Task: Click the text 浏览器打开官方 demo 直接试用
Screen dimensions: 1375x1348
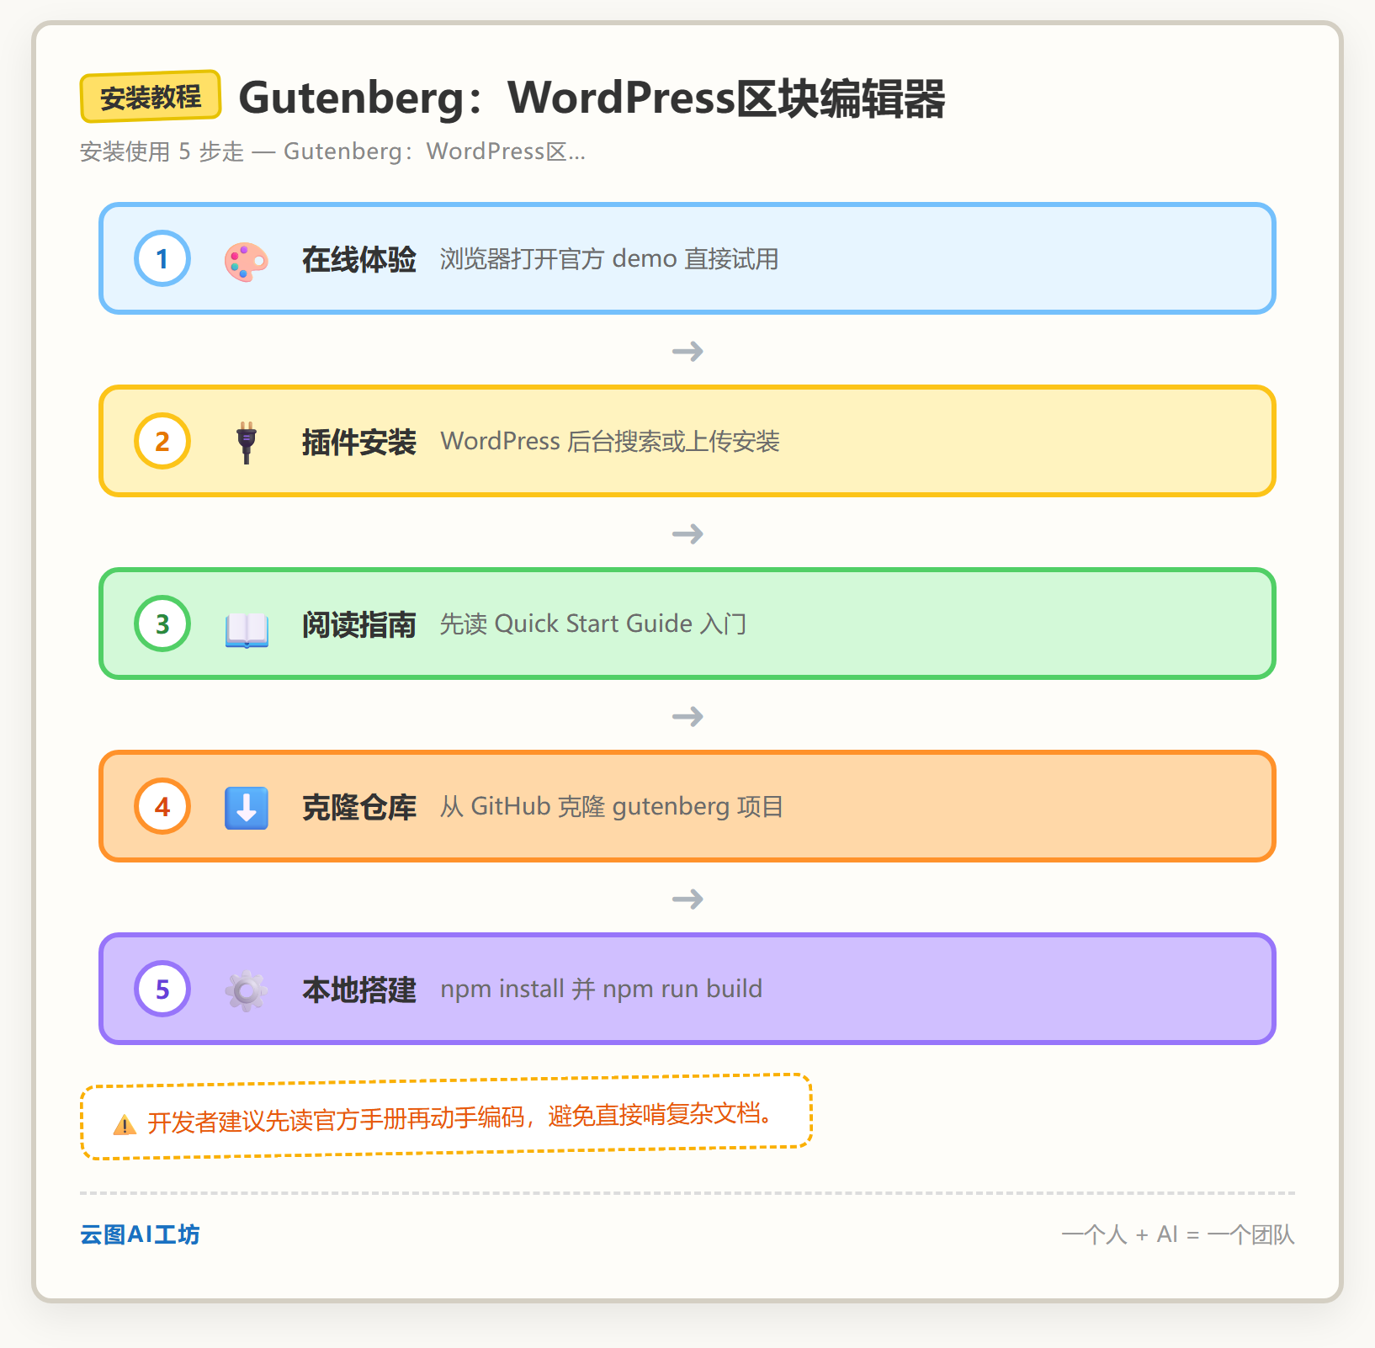Action: pyautogui.click(x=609, y=258)
